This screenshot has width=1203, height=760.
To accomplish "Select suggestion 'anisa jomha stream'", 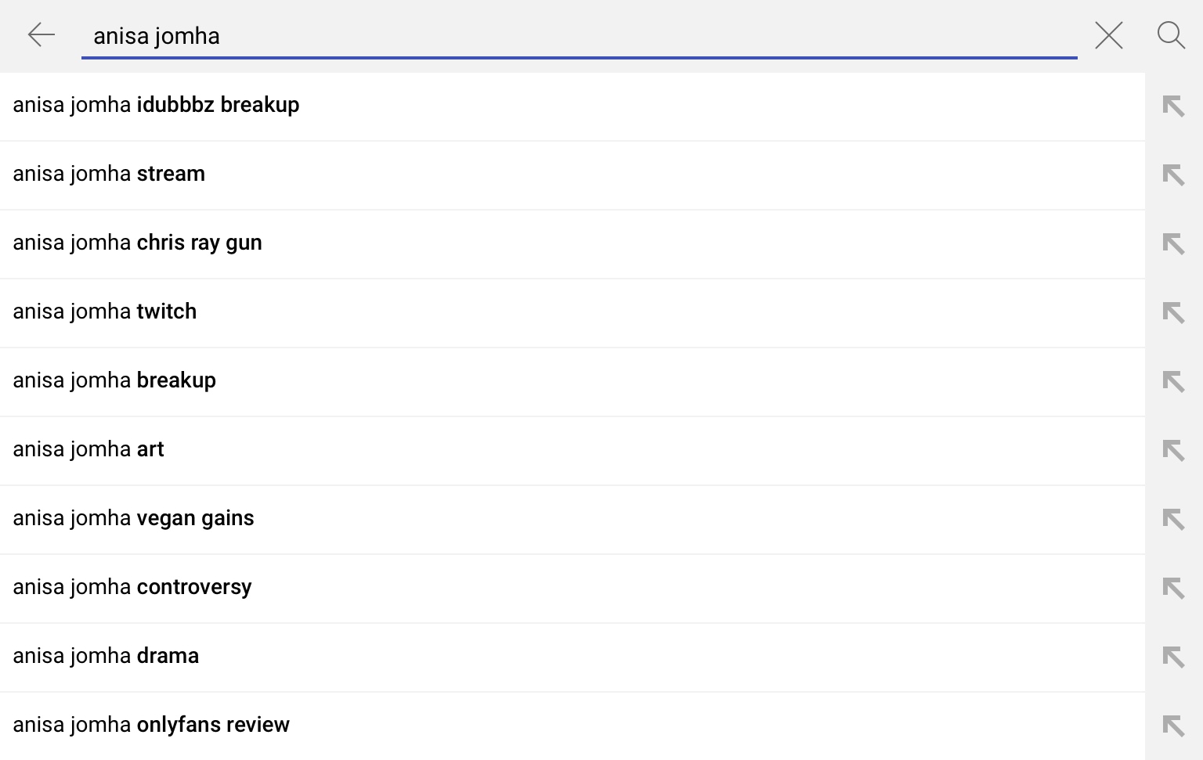I will coord(573,175).
